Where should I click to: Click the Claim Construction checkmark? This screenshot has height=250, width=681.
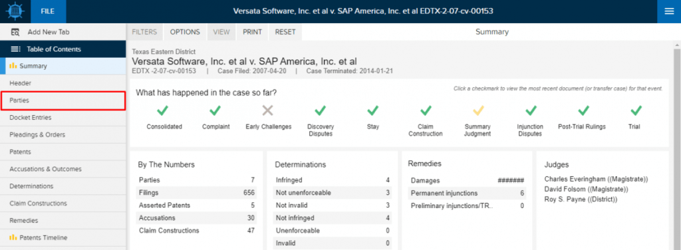tap(426, 110)
